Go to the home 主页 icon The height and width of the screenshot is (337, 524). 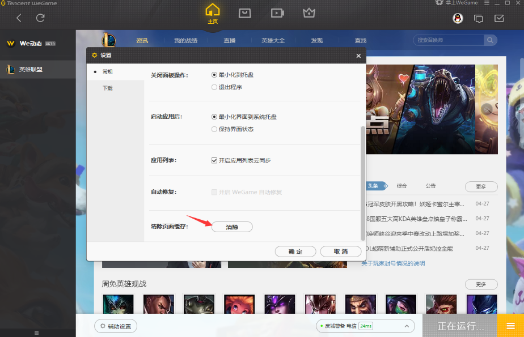click(x=213, y=14)
